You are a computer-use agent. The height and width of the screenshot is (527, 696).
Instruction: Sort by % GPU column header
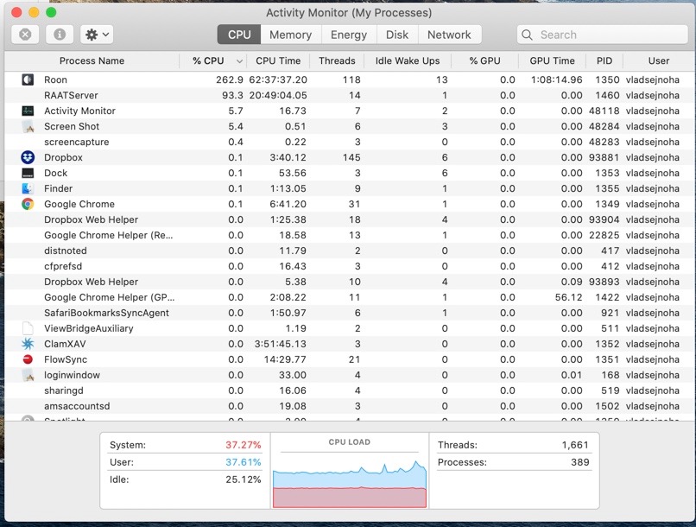click(x=484, y=60)
